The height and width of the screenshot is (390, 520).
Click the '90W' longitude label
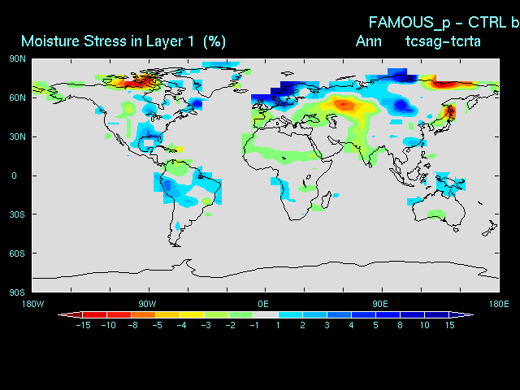coord(147,304)
